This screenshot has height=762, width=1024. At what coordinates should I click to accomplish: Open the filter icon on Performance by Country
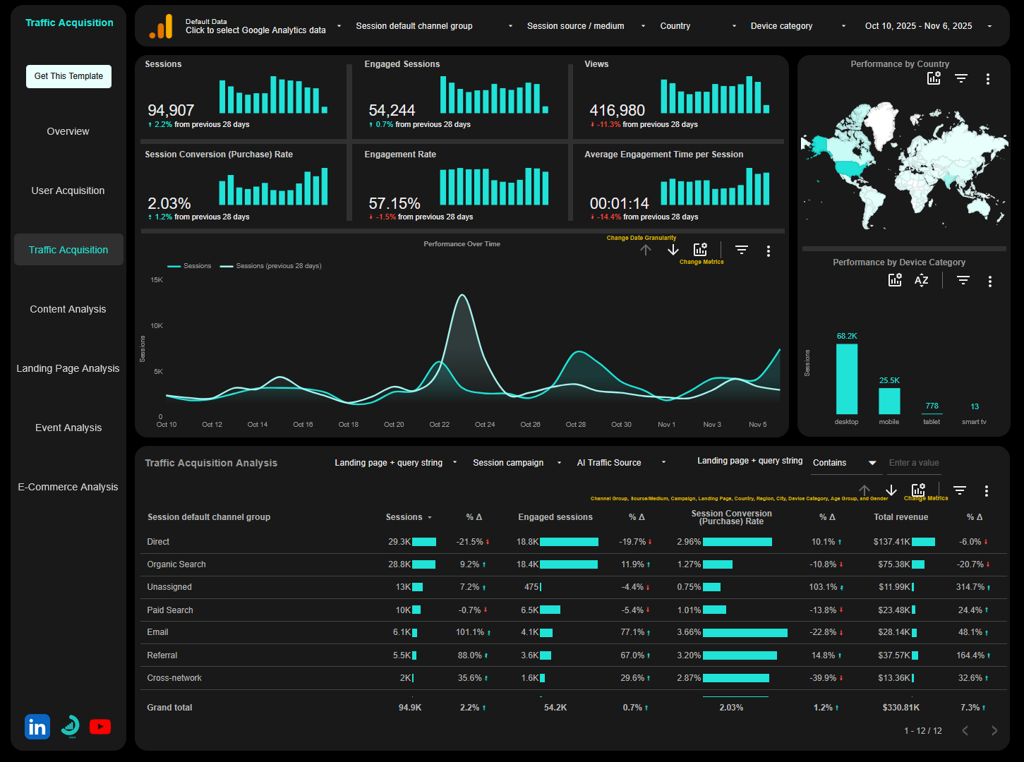961,78
